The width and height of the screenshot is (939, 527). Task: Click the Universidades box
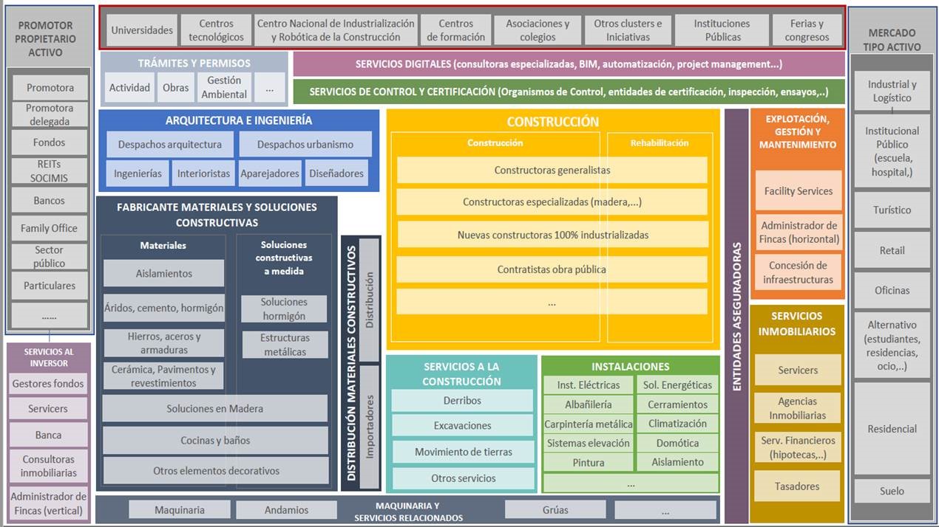142,30
